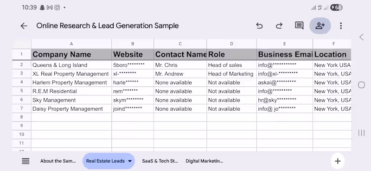Select empty cell A8

coord(71,117)
